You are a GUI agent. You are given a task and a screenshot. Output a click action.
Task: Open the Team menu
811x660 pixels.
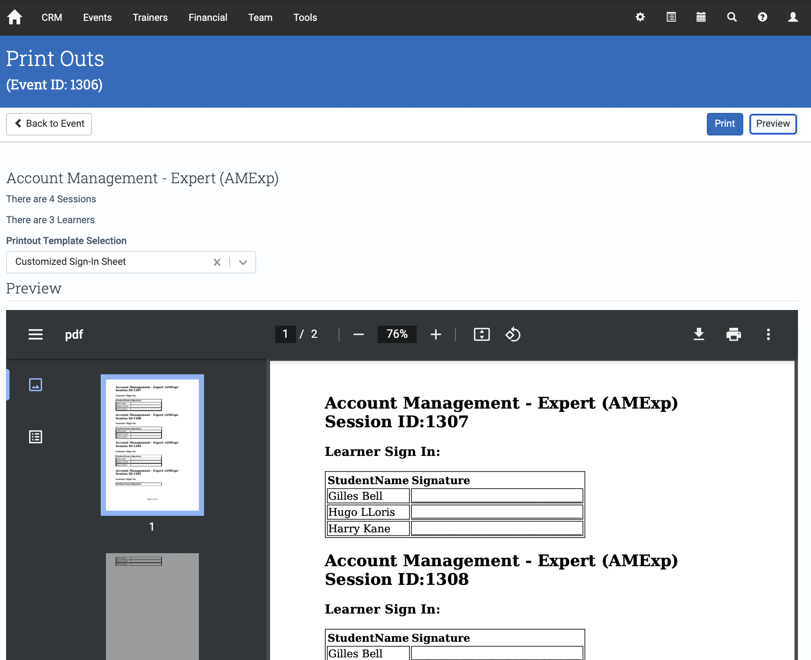[260, 17]
